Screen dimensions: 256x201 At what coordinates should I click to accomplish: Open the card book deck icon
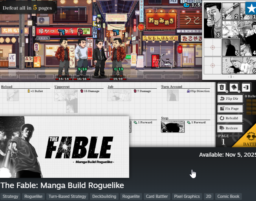point(234,88)
